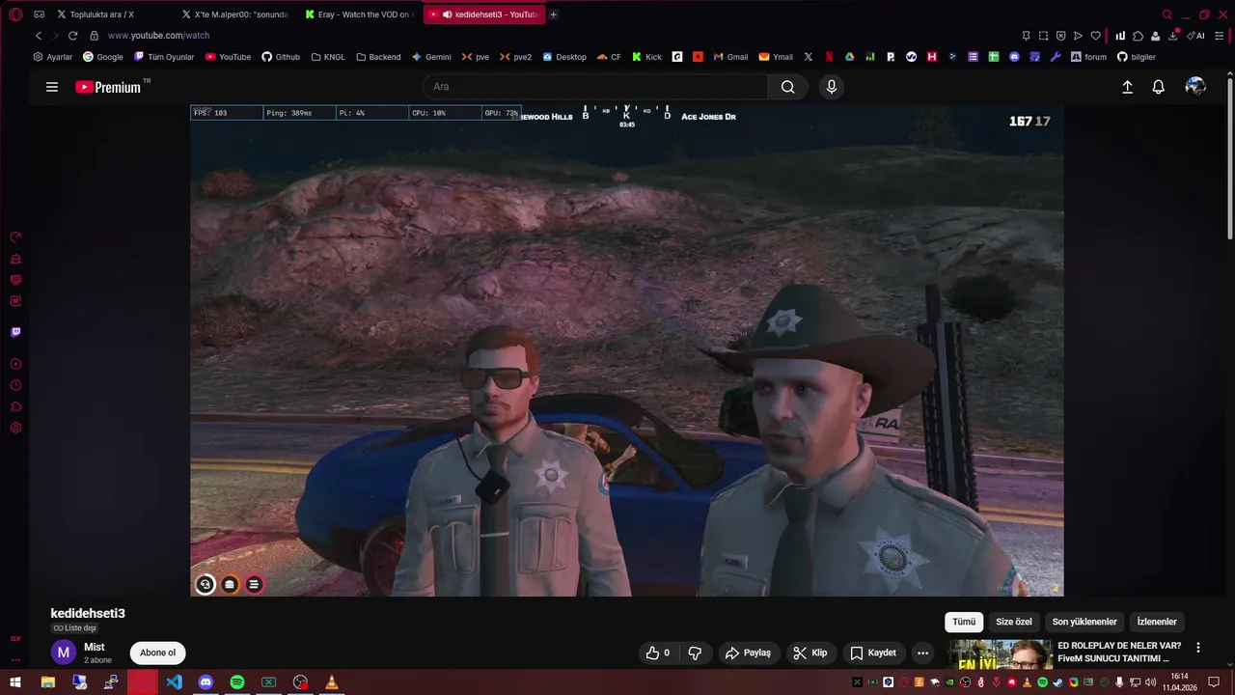
Task: Open Twitch in Opera sidebar
Action: 15,332
